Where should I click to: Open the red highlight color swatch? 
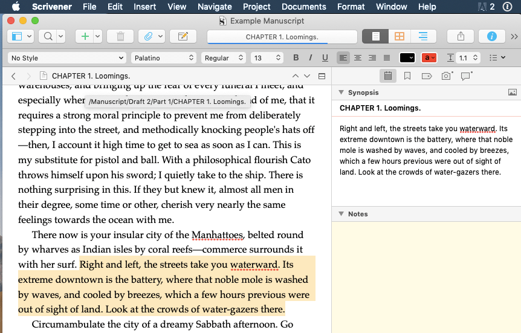(429, 58)
